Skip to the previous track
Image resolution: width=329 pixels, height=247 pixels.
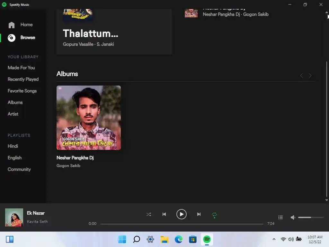[x=164, y=214]
